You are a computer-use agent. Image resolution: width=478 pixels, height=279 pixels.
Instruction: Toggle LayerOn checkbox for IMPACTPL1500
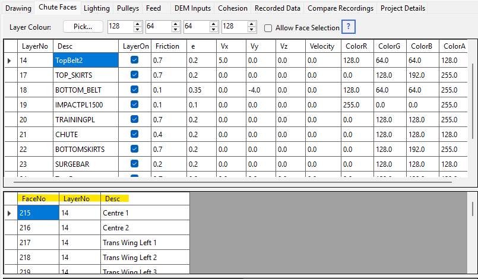(134, 104)
